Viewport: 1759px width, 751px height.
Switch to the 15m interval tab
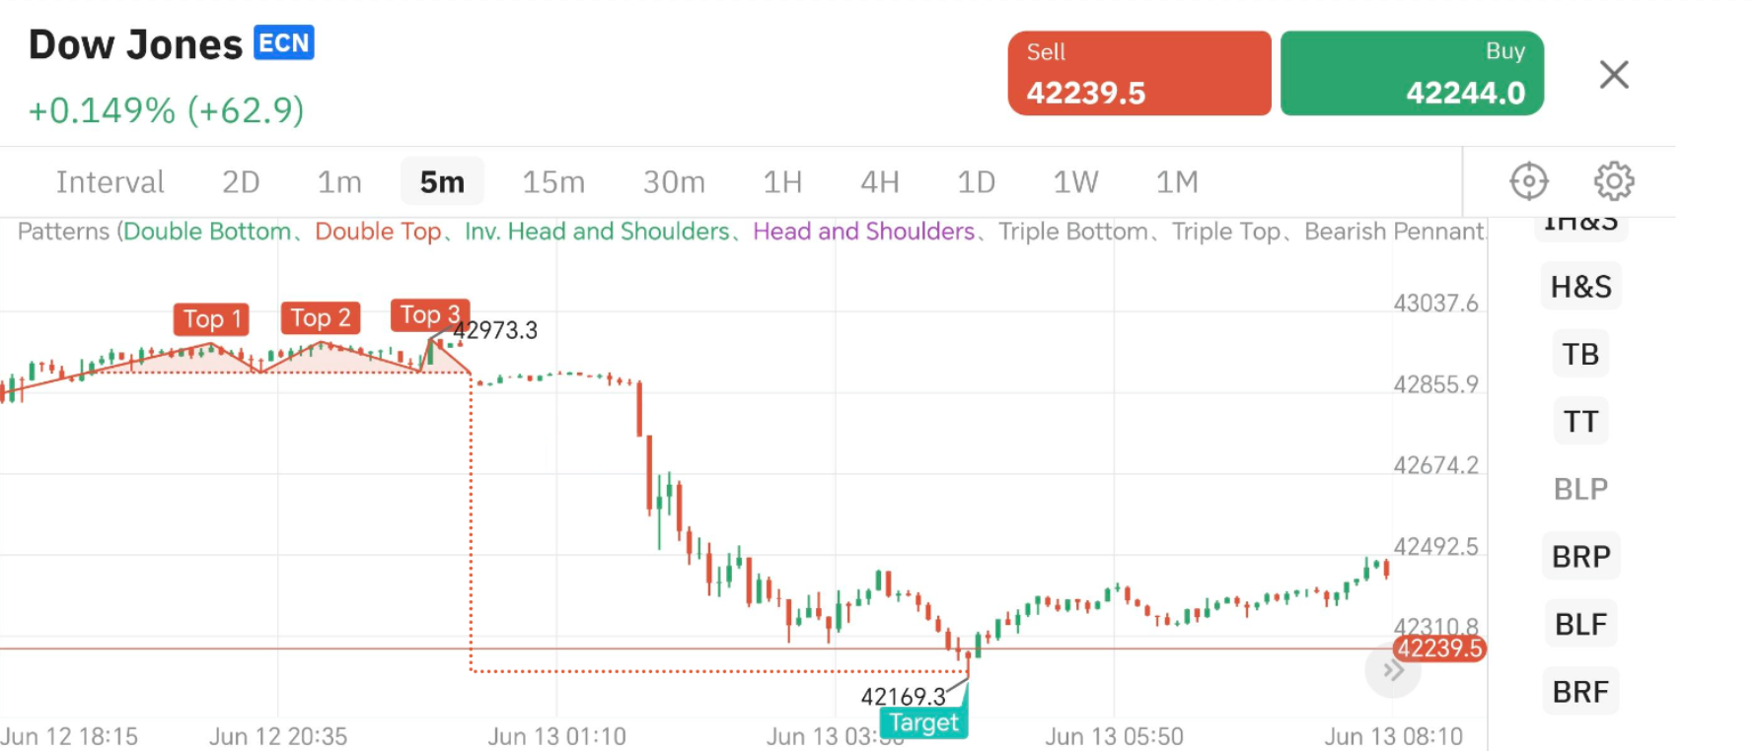point(553,181)
